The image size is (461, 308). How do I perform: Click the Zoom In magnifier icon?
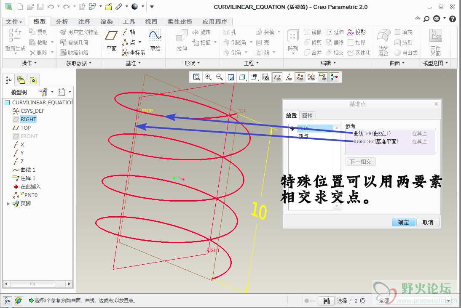(x=208, y=77)
